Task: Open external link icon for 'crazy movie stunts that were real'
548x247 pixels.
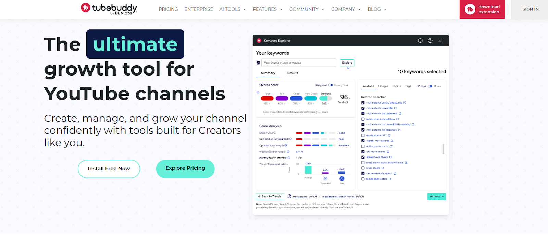Action: click(x=406, y=163)
